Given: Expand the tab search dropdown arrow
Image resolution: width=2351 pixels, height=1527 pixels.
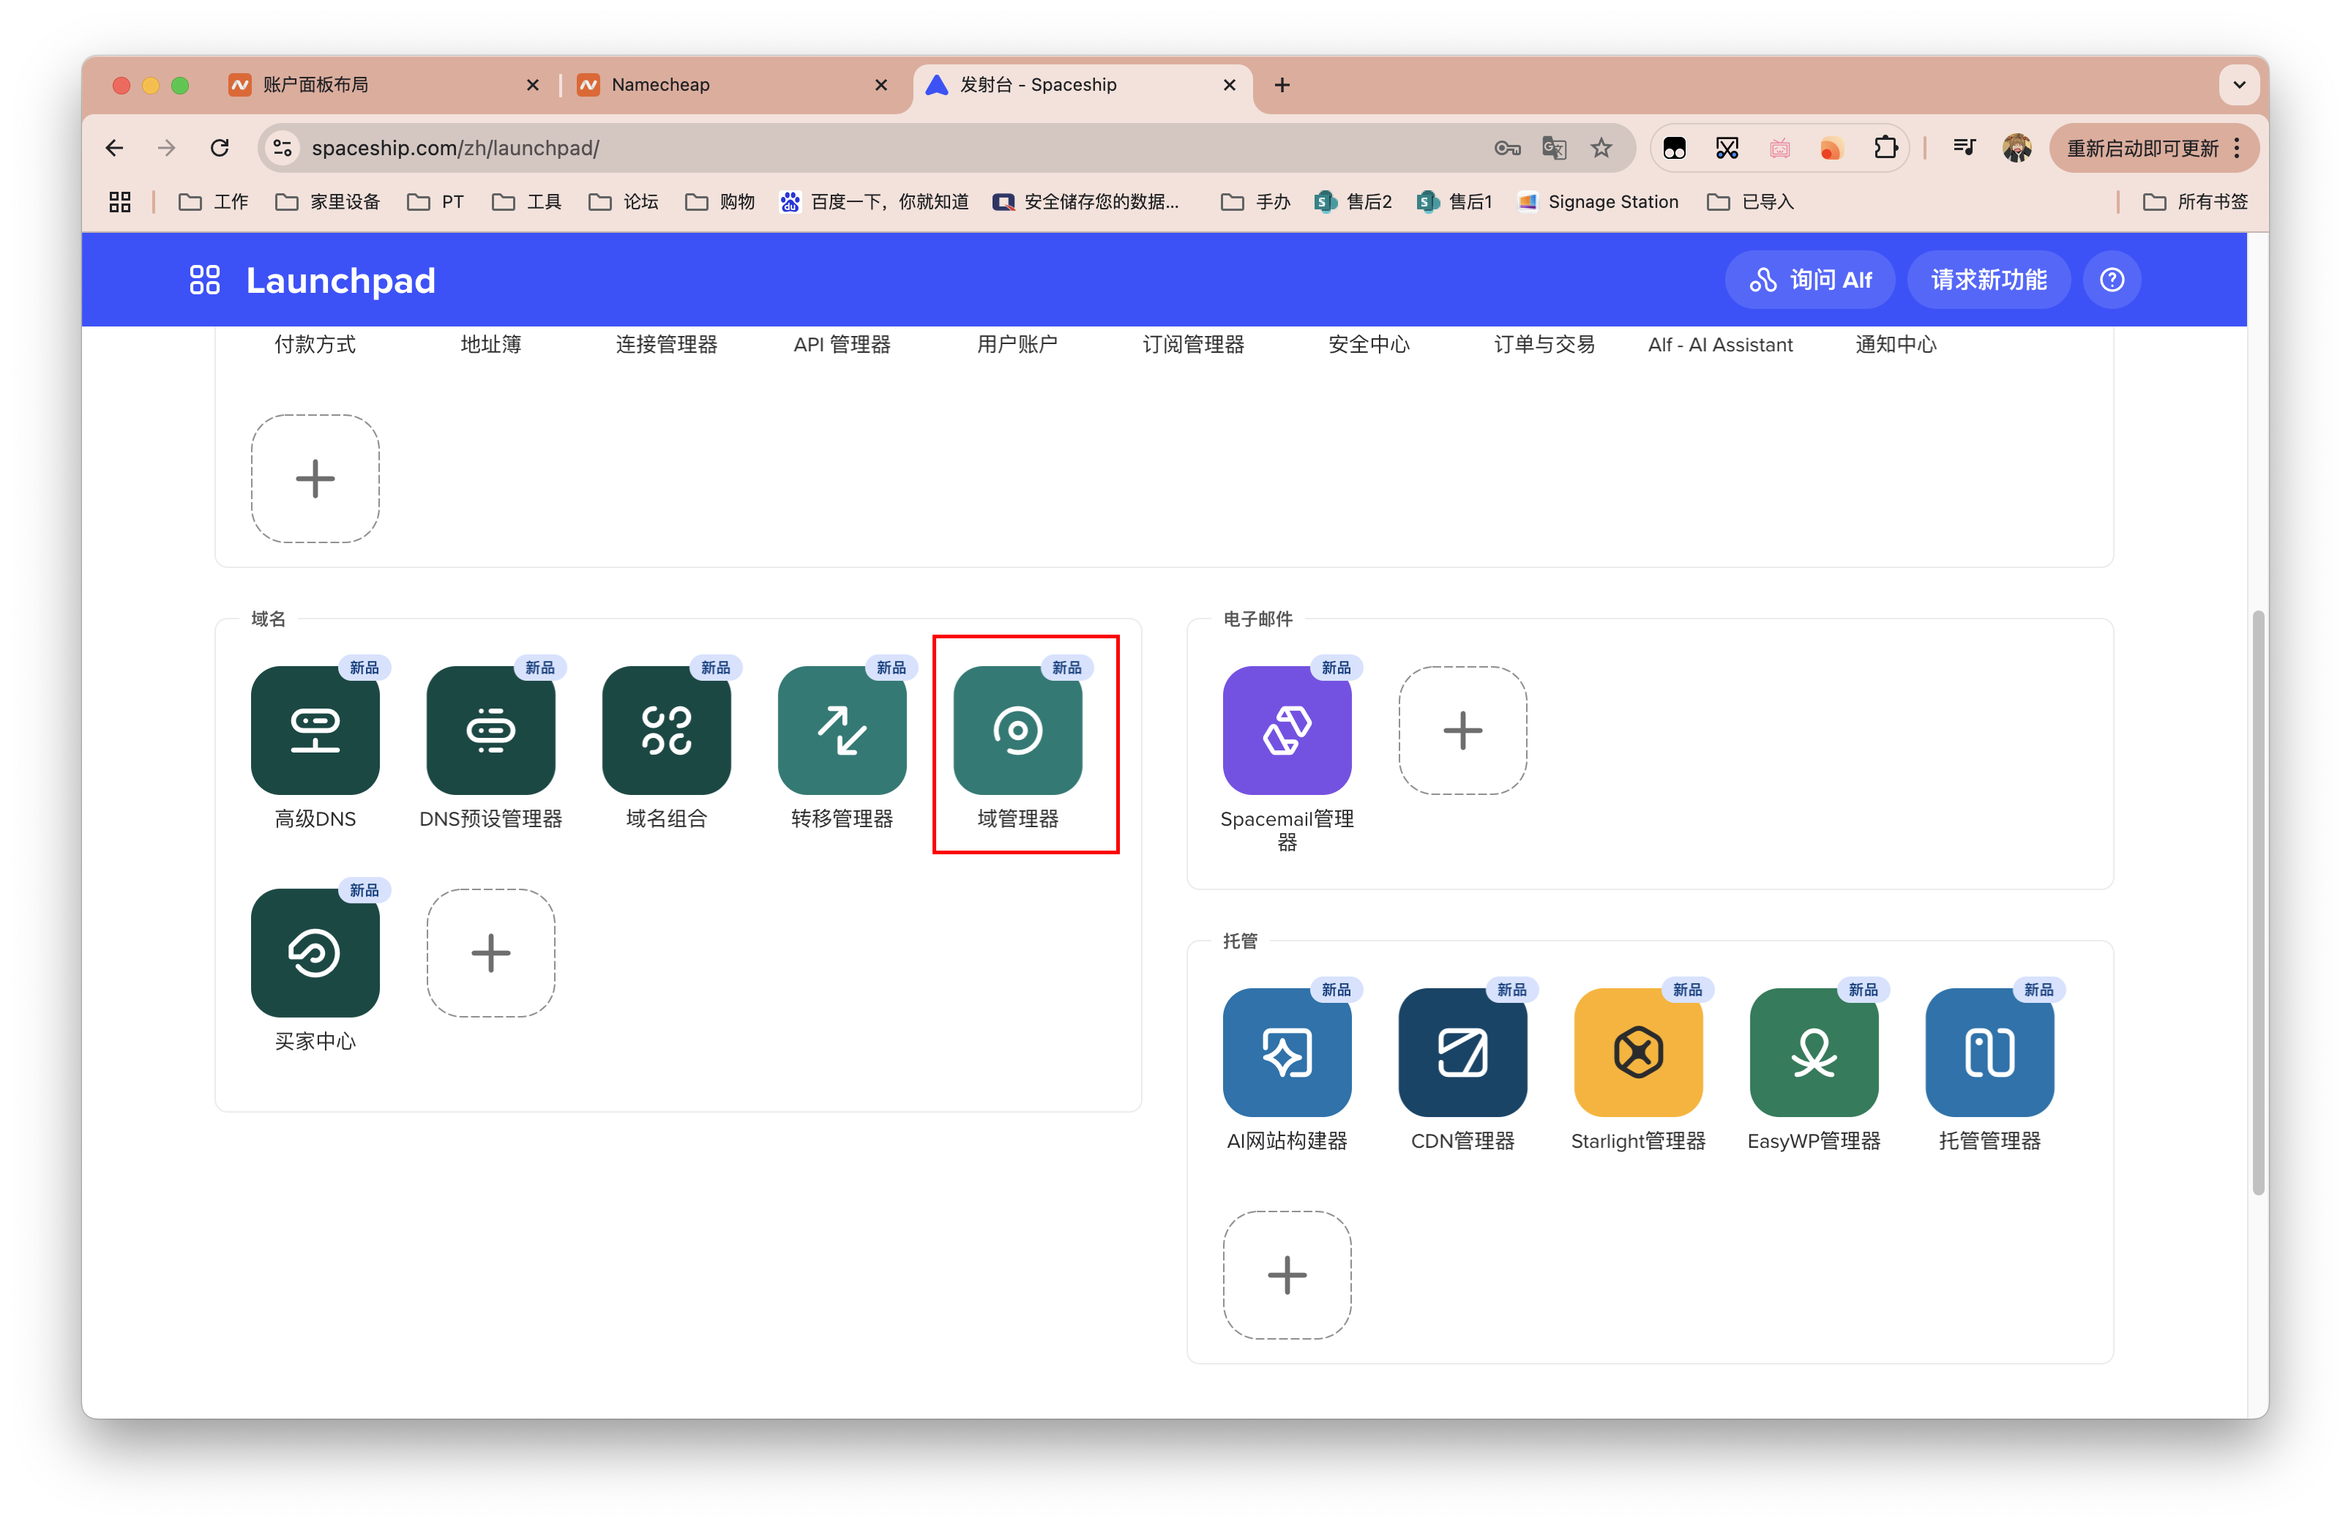Looking at the screenshot, I should (x=2238, y=85).
